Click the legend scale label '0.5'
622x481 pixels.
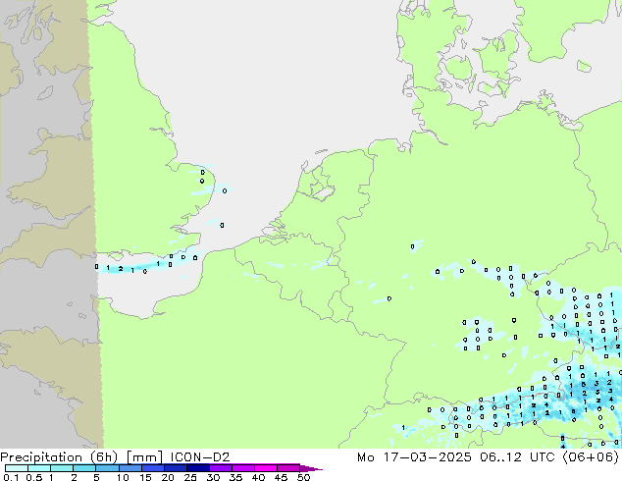[34, 477]
